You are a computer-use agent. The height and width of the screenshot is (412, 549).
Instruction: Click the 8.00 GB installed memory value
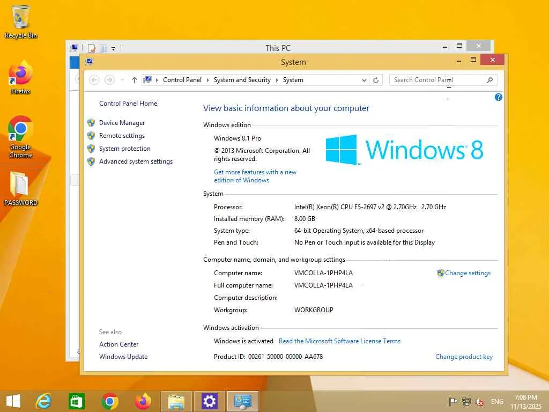[305, 219]
